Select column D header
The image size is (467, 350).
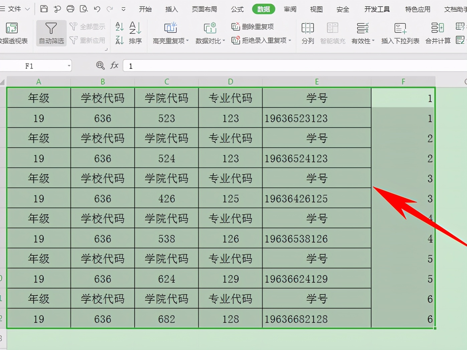coord(230,82)
